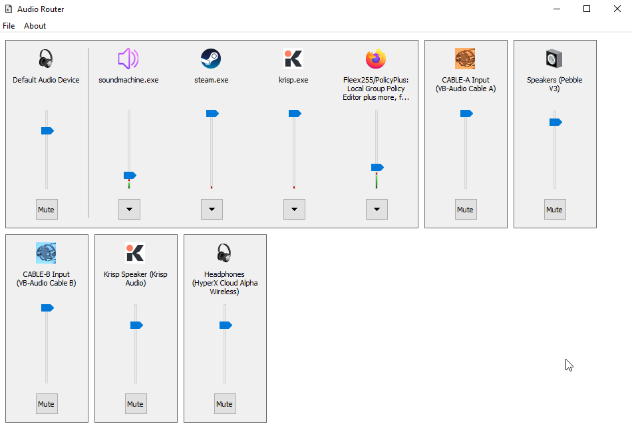Maximize the Audio Router window
Viewport: 632px width, 438px height.
587,9
